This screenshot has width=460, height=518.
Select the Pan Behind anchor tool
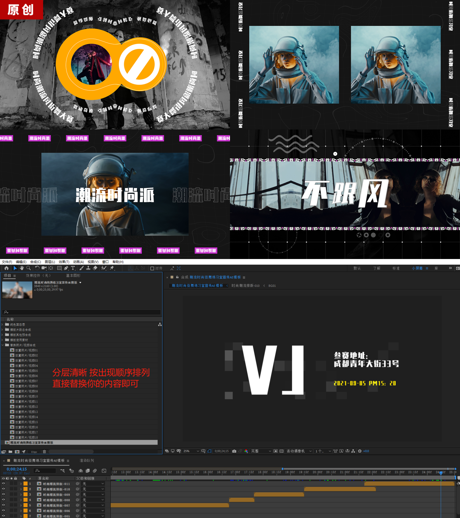point(51,268)
